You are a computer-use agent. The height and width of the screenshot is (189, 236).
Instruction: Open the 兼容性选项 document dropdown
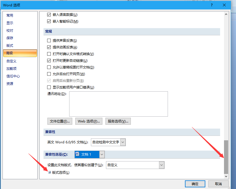click(x=102, y=154)
